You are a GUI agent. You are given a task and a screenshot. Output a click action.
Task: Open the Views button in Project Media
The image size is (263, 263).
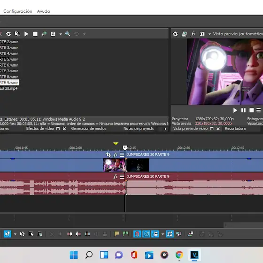point(53,34)
